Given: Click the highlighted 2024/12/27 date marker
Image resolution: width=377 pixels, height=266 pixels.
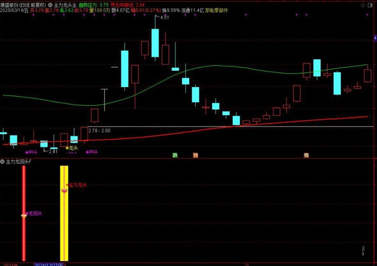Looking at the screenshot, I should coord(49,264).
